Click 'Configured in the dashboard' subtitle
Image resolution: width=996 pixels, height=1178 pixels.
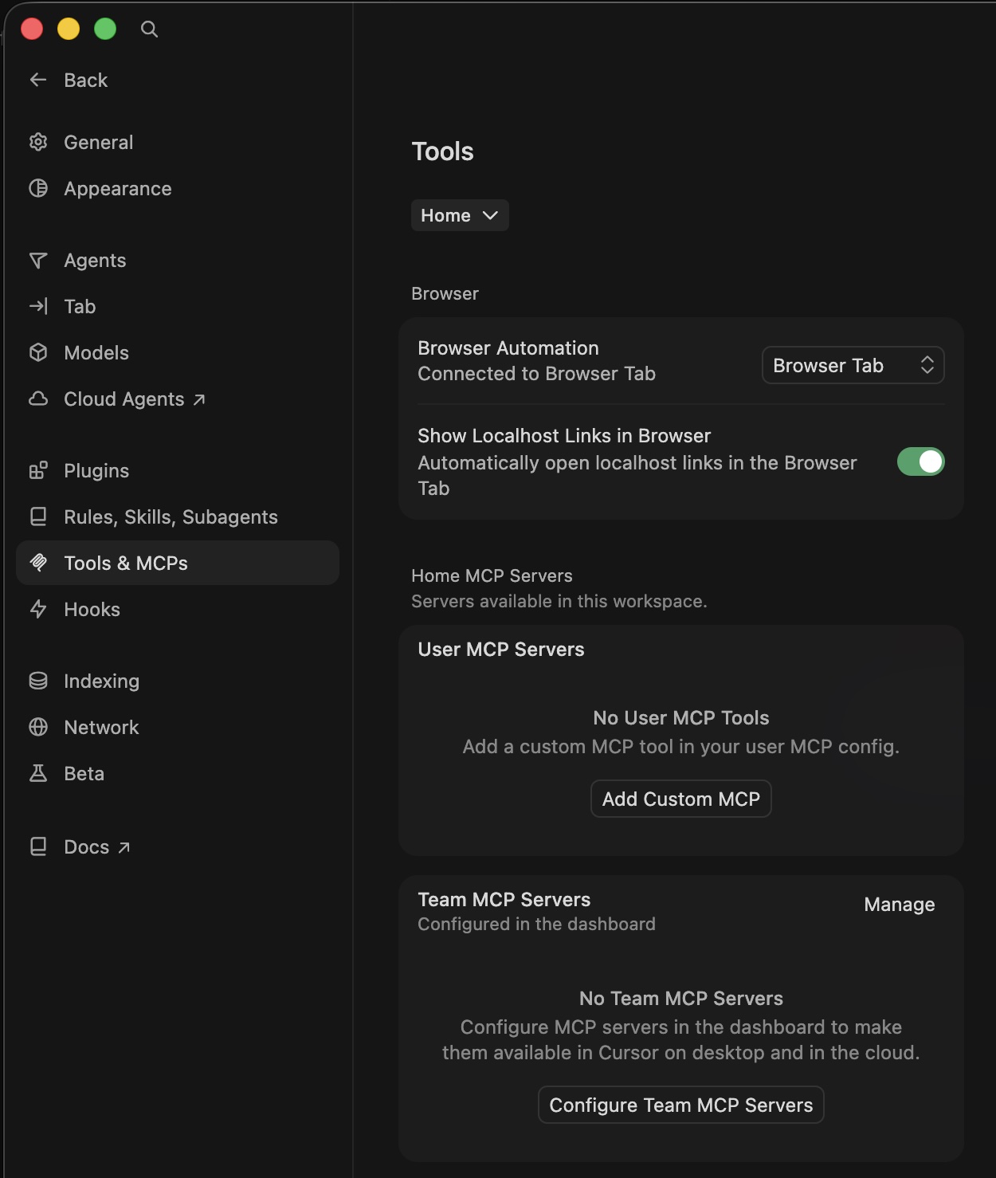pos(536,924)
